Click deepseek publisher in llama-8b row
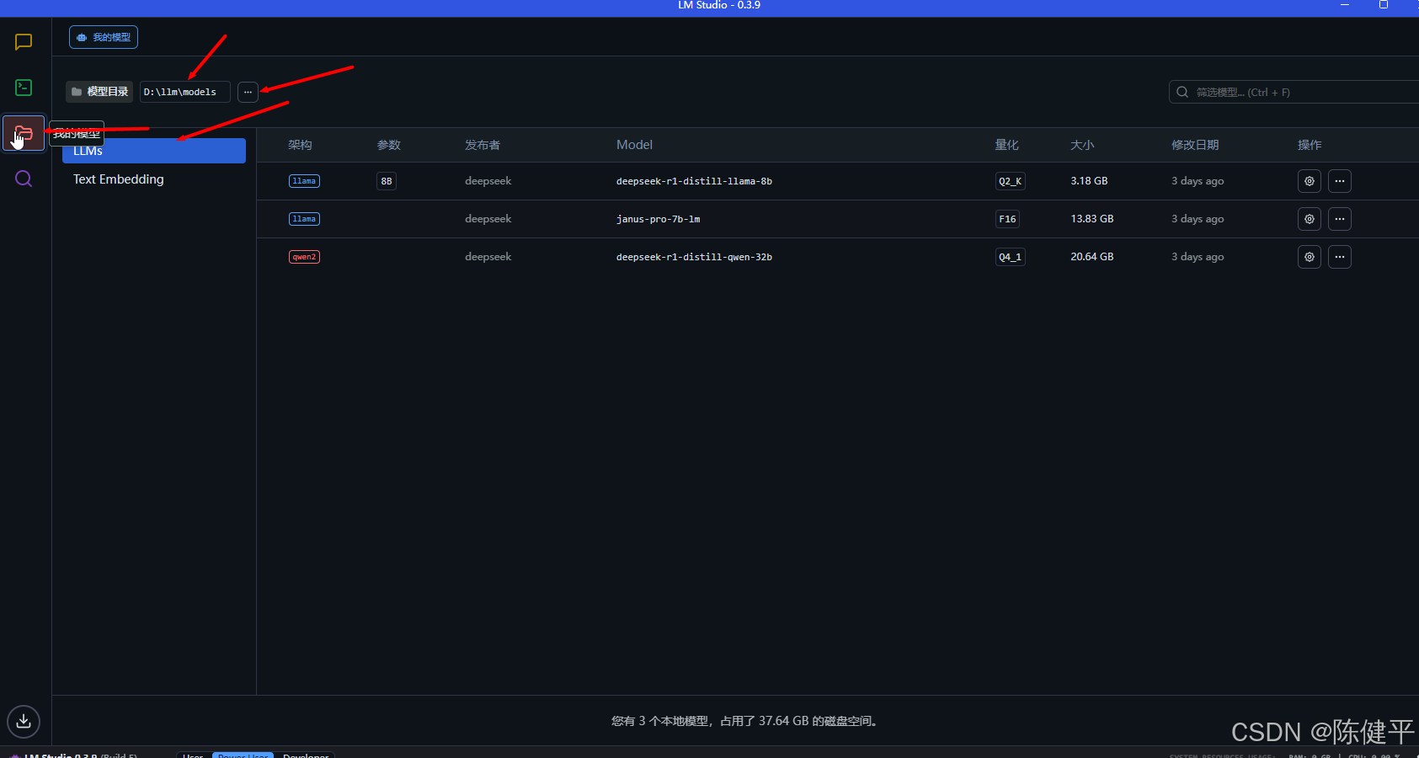 (488, 181)
